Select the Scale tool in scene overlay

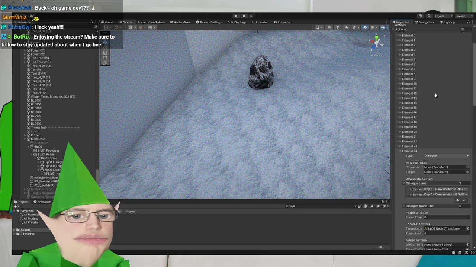click(105, 53)
